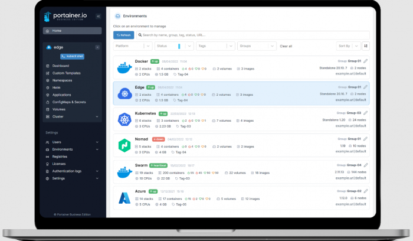Edit the Kubernetes environment with pencil icon
Screen dimensions: 413x241
pyautogui.click(x=366, y=113)
